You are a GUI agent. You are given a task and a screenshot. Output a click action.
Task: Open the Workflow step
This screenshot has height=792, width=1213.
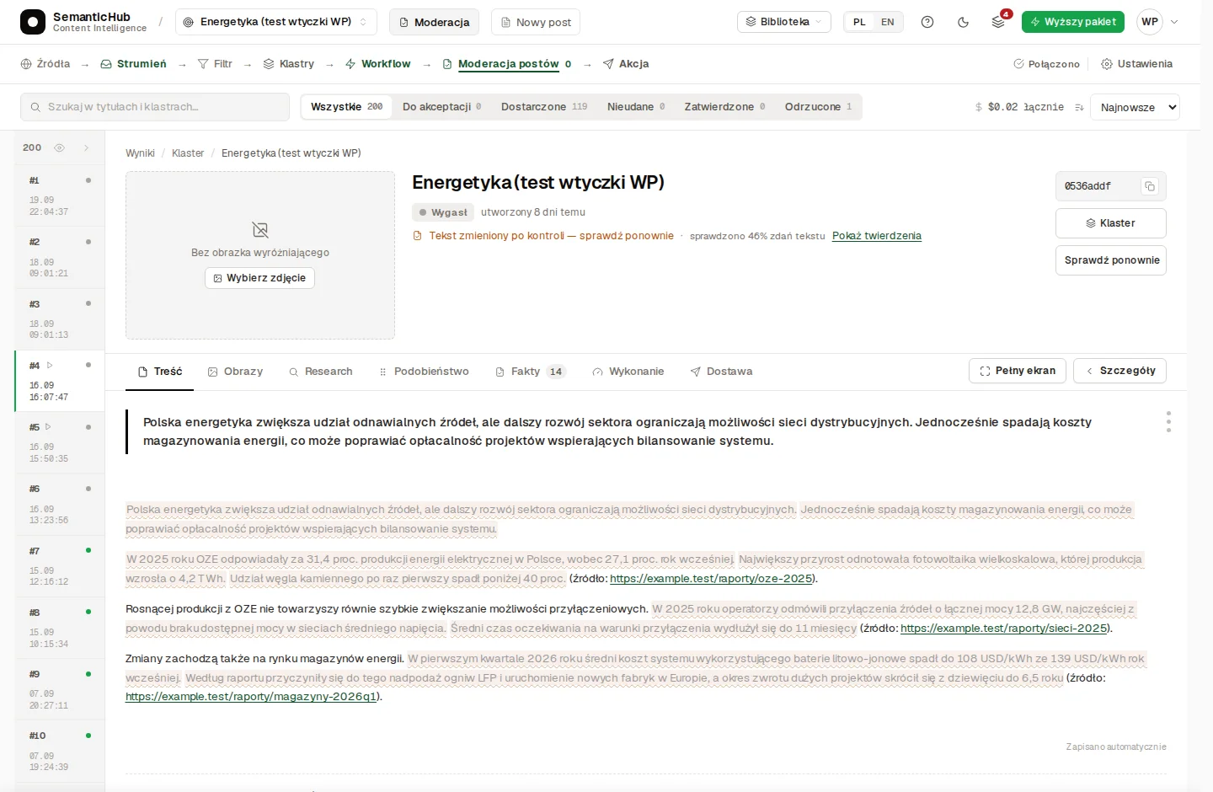(x=377, y=64)
